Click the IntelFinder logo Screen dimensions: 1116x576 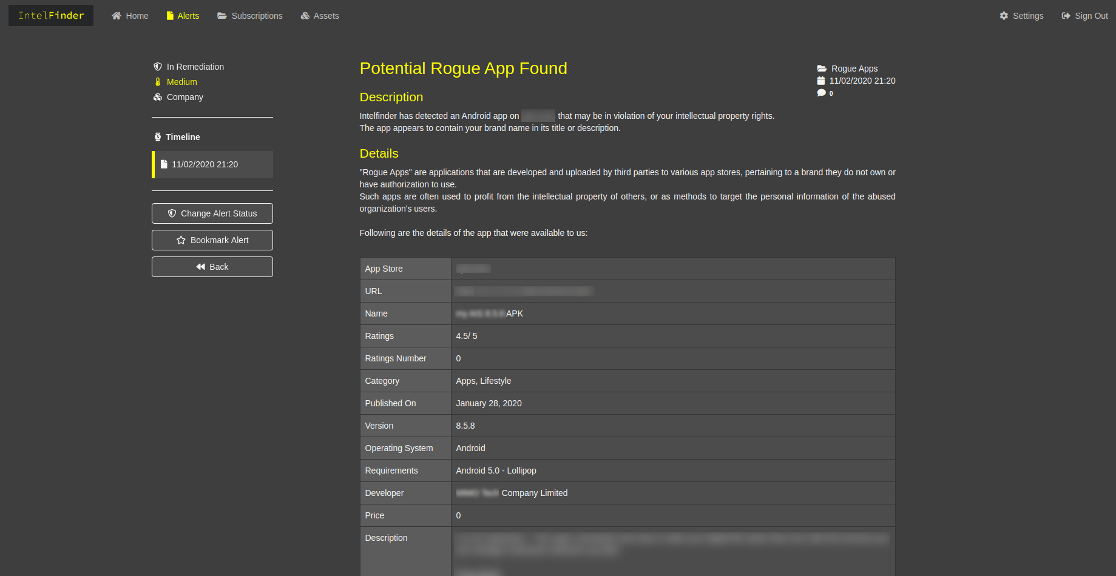click(x=51, y=16)
